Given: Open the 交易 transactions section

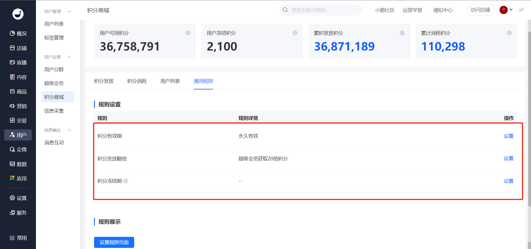Looking at the screenshot, I should click(18, 120).
